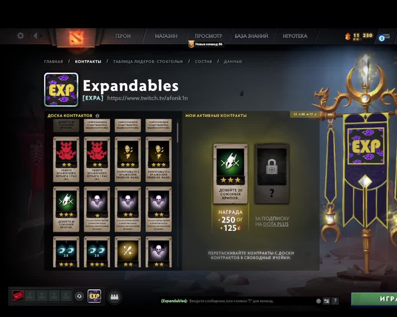The height and width of the screenshot is (317, 397).
Task: Open the ГЕРОИ menu tab
Action: click(123, 36)
